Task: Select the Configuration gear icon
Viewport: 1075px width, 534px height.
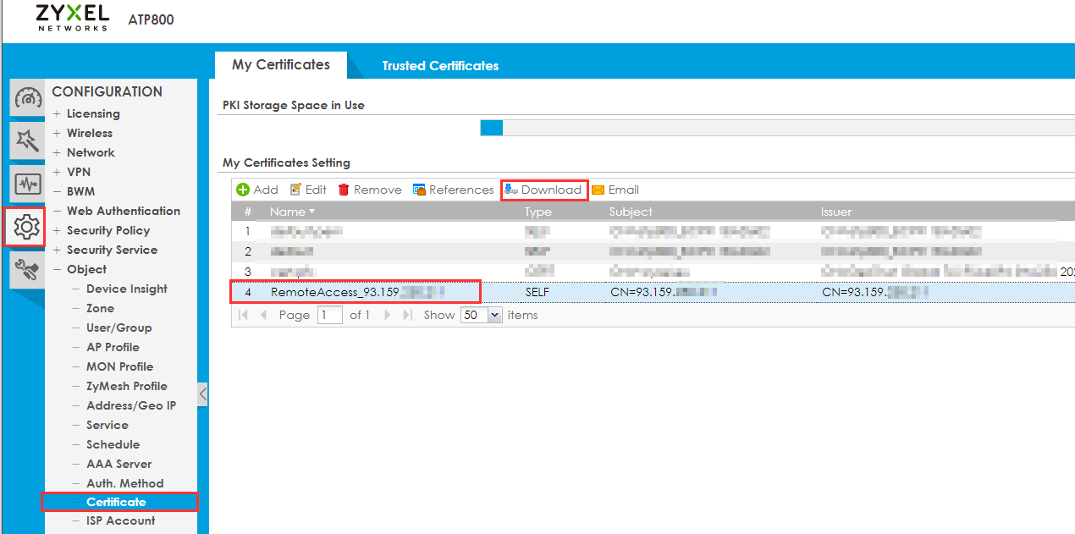Action: (x=27, y=227)
